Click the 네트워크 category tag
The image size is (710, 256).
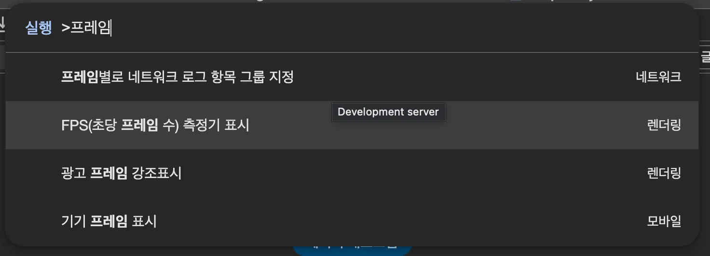(658, 77)
